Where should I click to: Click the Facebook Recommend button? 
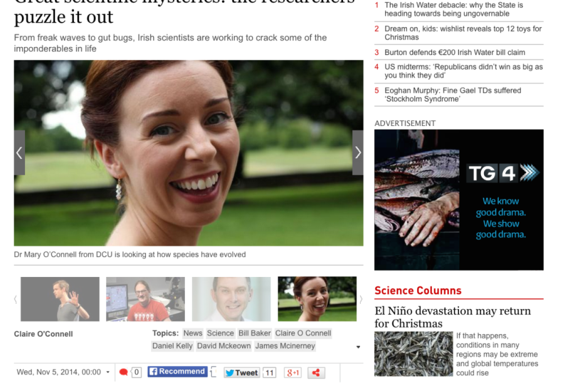click(177, 372)
